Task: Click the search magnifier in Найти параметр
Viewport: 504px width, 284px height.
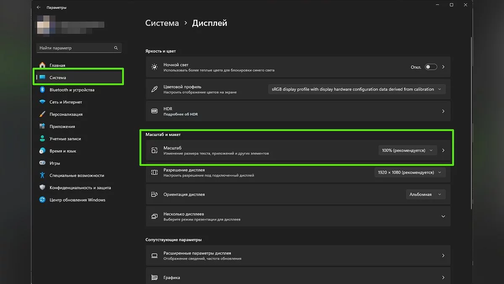Action: point(116,48)
